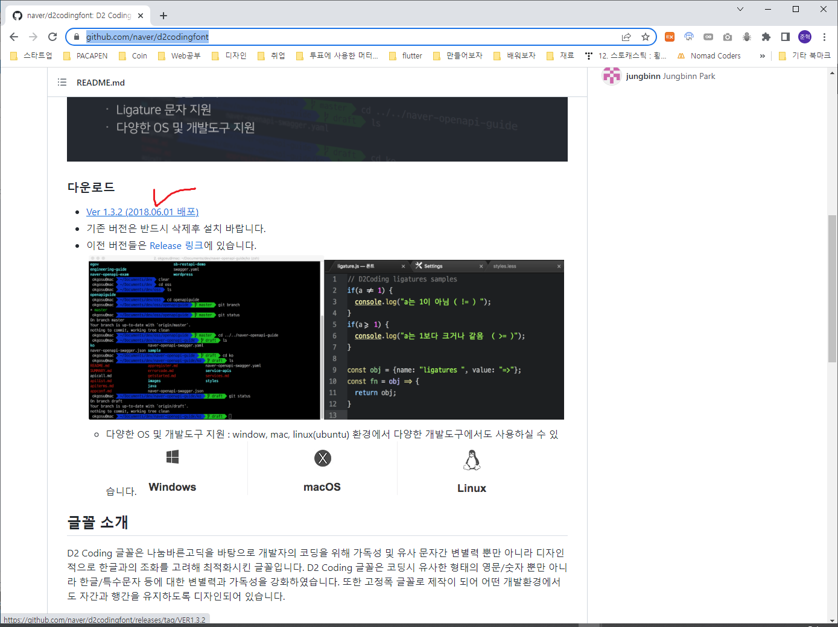Open the 재료 bookmark folder
Screen dimensions: 838x627
click(560, 55)
